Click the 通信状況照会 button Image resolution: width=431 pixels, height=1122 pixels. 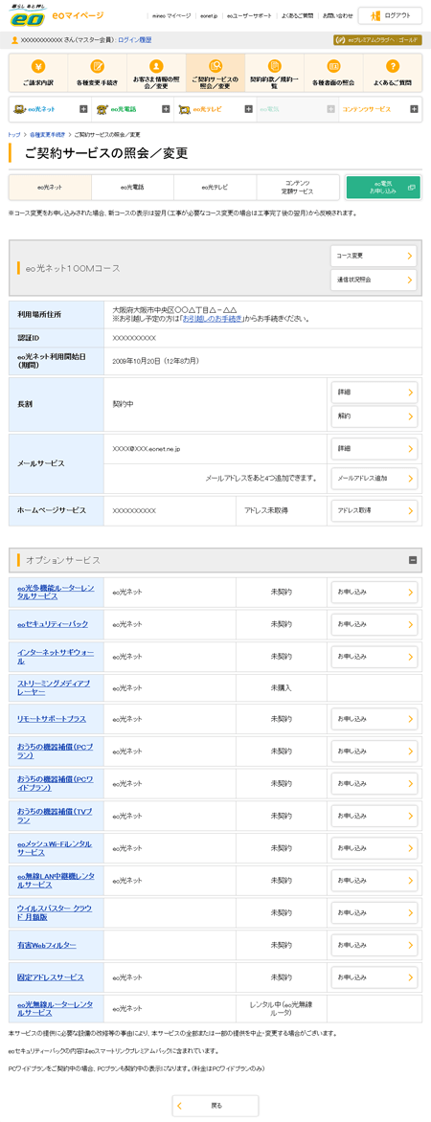coord(373,280)
